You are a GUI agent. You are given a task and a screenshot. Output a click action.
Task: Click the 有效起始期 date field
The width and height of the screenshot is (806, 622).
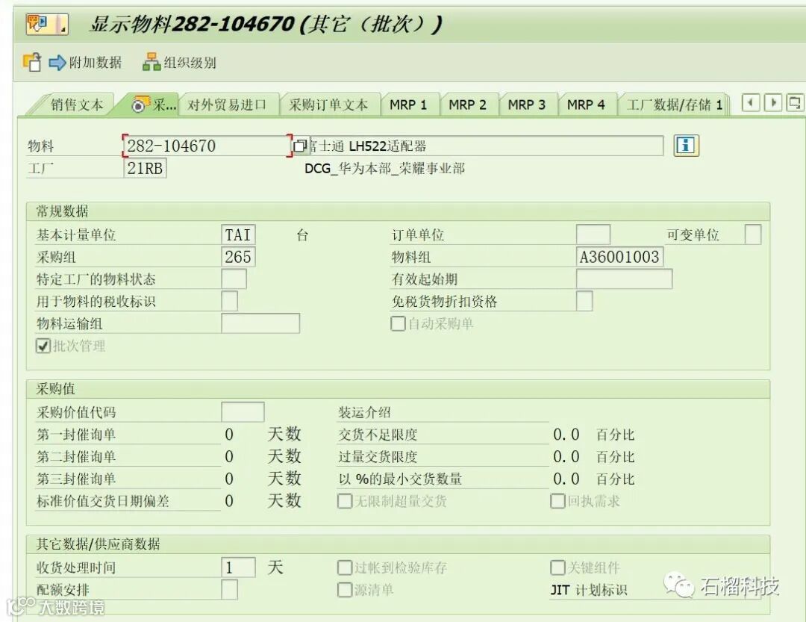(x=624, y=279)
